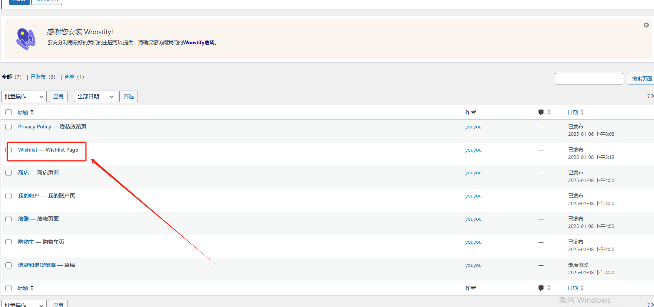This screenshot has height=307, width=654.
Task: Tick the checkbox for 商店 page
Action: coord(8,173)
